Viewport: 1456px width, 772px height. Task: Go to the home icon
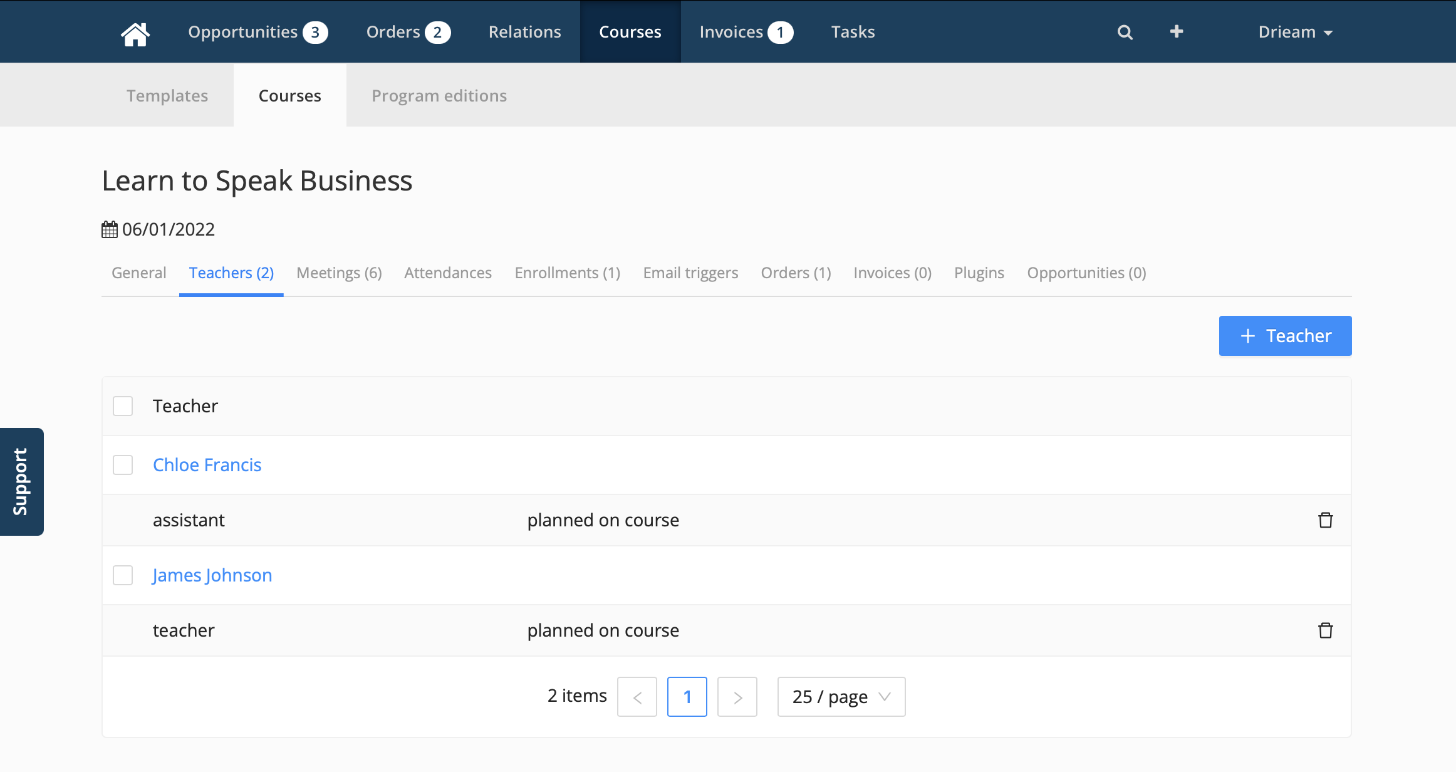click(x=135, y=33)
